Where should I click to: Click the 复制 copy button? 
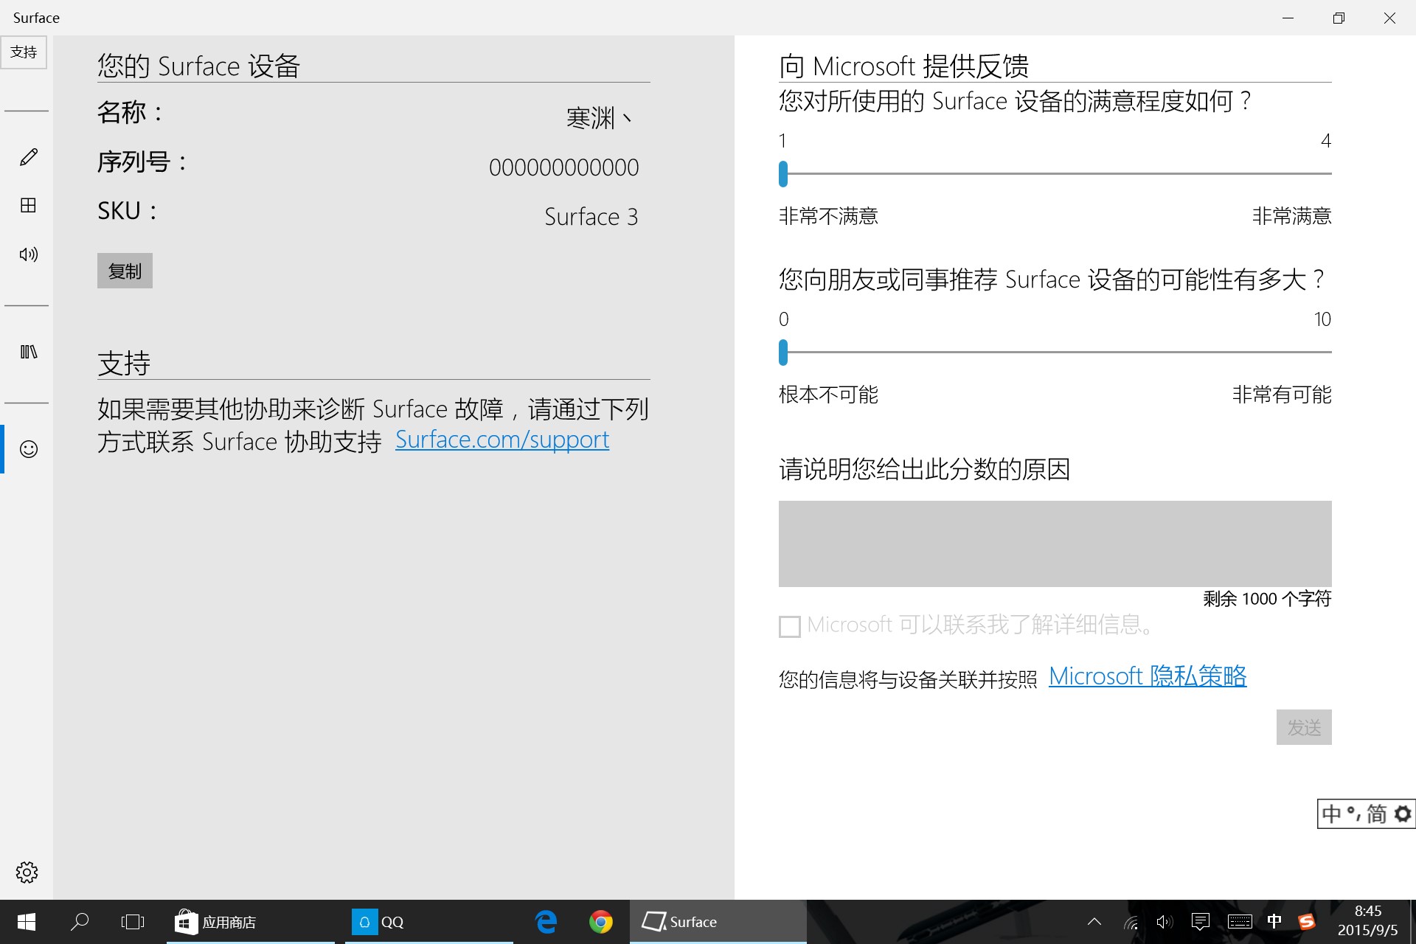click(x=125, y=271)
